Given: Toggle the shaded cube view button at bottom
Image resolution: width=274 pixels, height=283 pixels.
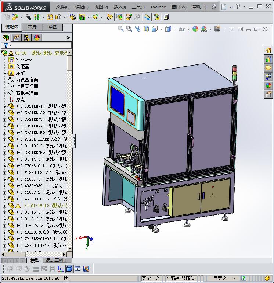Looking at the screenshot, I should (69, 269).
